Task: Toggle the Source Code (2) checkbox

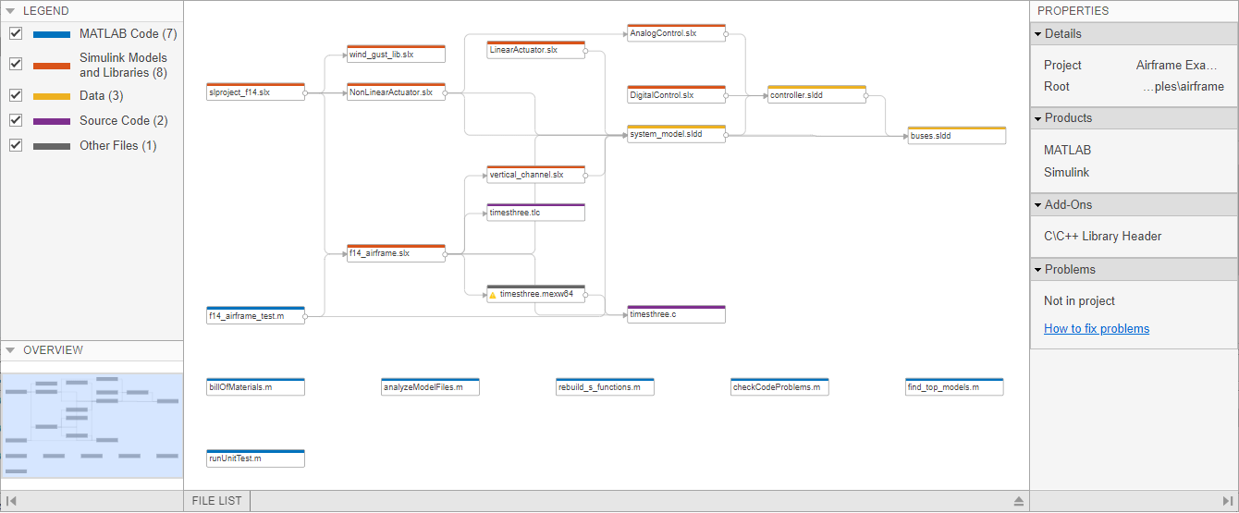Action: (16, 120)
